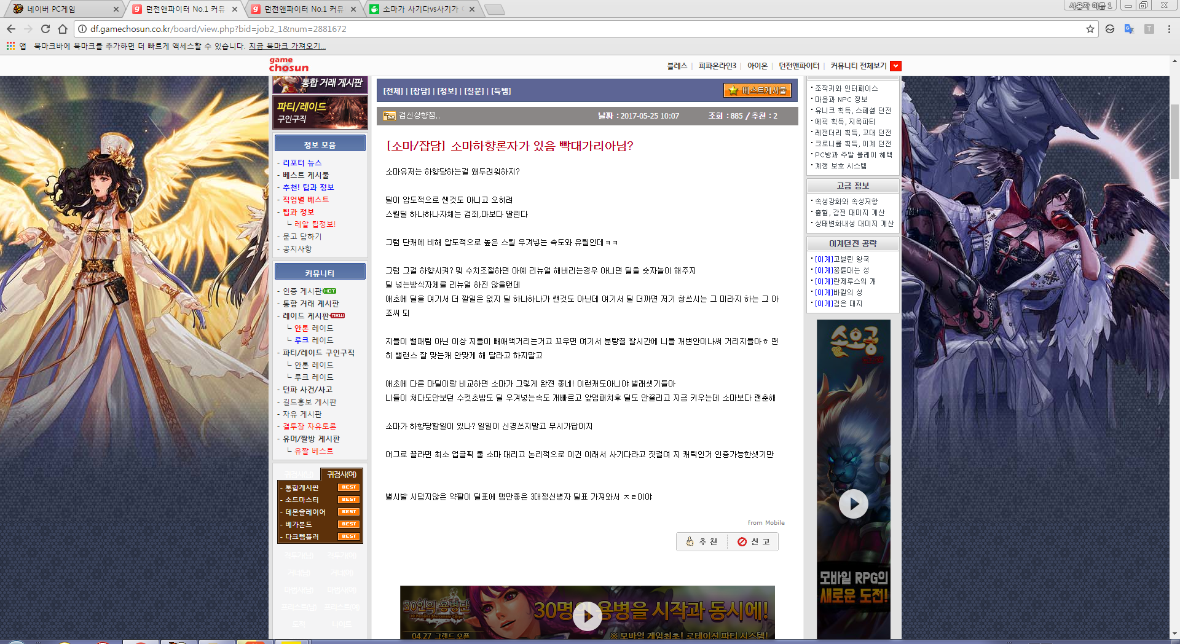Go back to the previous page
1180x644 pixels.
(10, 29)
